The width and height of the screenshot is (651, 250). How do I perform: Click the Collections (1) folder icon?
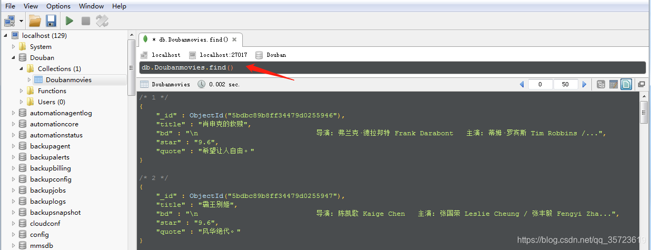pos(30,68)
